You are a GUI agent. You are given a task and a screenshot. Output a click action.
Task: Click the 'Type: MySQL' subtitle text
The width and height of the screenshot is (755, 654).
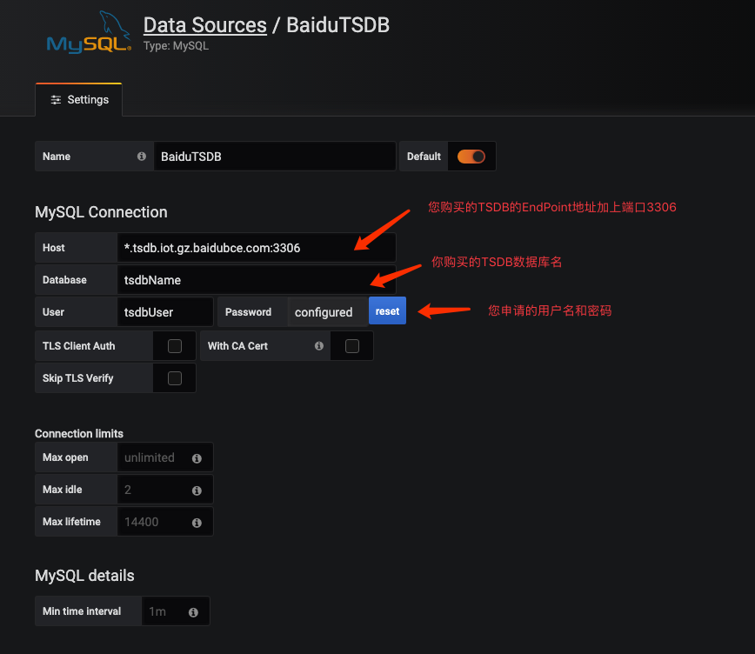[x=176, y=46]
